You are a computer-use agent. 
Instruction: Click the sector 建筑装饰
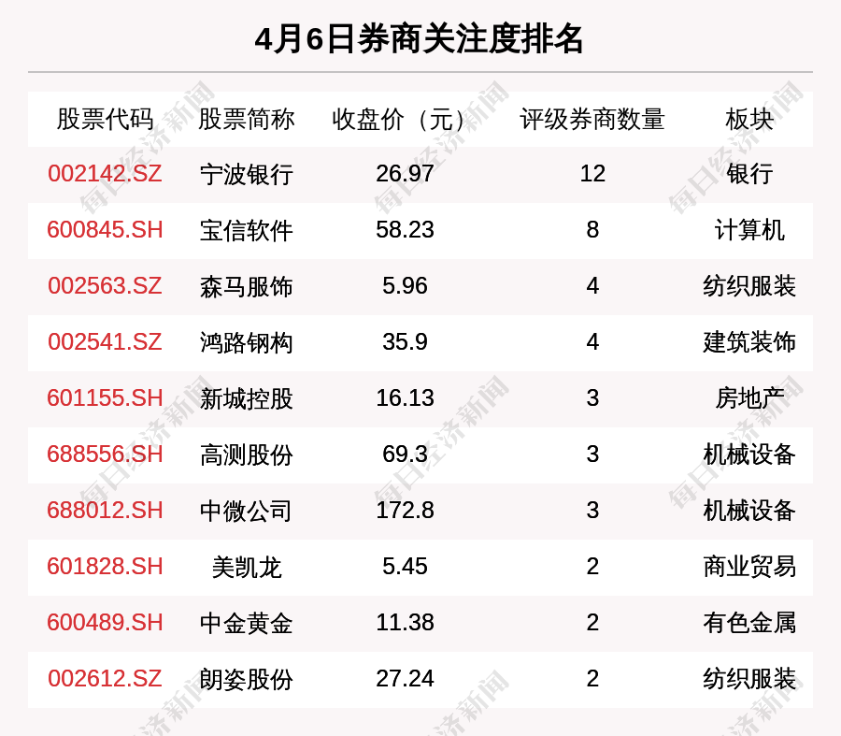click(749, 343)
